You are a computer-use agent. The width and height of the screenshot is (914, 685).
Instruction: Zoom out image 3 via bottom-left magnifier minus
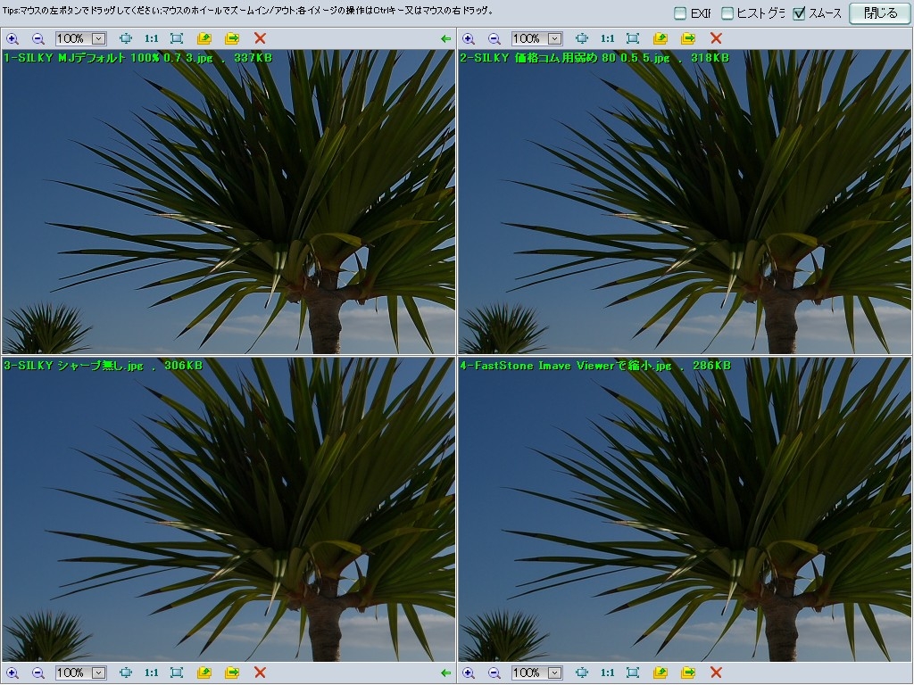pos(37,673)
